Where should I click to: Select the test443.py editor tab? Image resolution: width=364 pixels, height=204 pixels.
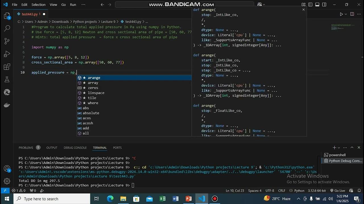pos(31,14)
